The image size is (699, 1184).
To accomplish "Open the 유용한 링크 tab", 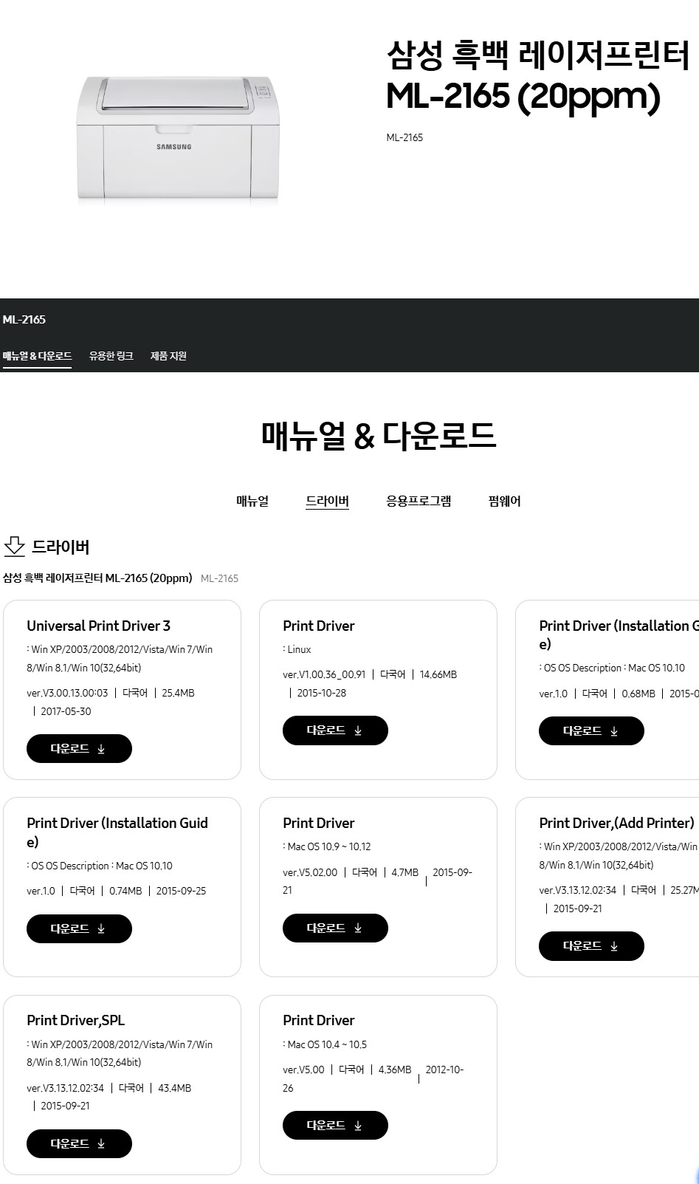I will 111,356.
